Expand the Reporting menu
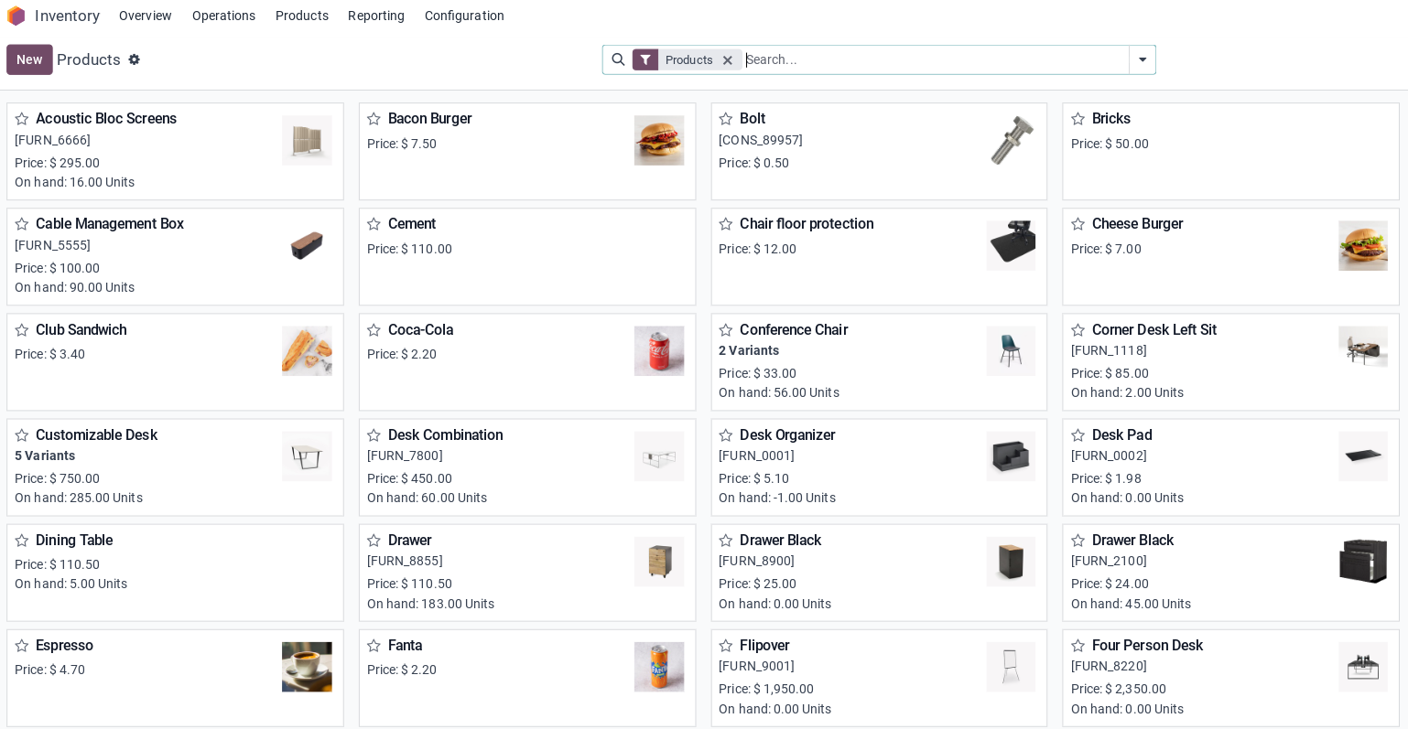This screenshot has width=1408, height=729. click(x=376, y=16)
